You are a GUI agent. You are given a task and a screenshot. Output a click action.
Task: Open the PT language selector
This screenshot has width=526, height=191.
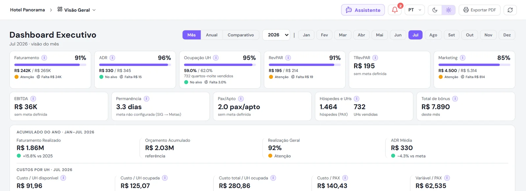(x=415, y=10)
